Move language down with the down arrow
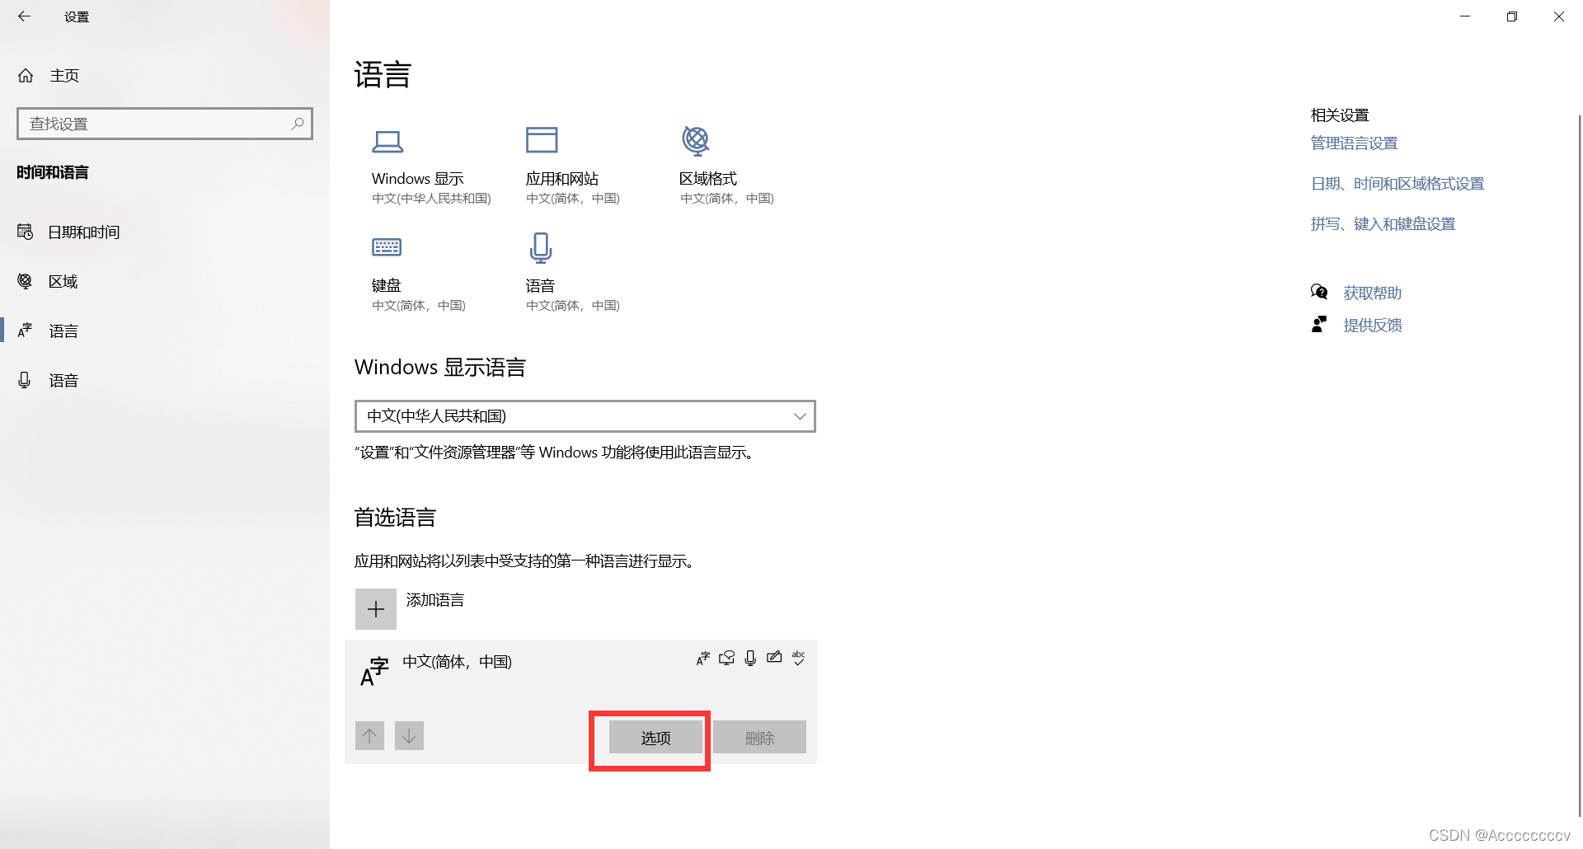 pyautogui.click(x=409, y=735)
